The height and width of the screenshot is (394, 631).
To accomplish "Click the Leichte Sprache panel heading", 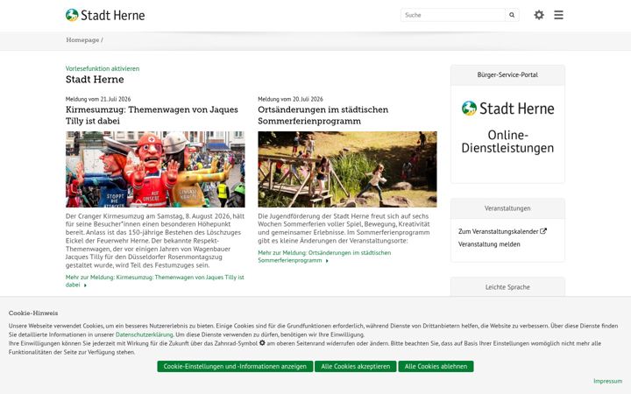I will [x=507, y=287].
